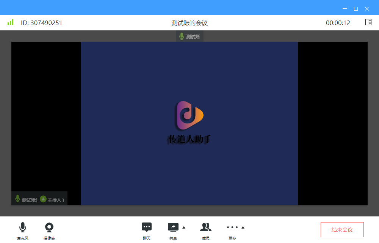Minimize the meeting window
The image size is (379, 243).
click(x=345, y=8)
